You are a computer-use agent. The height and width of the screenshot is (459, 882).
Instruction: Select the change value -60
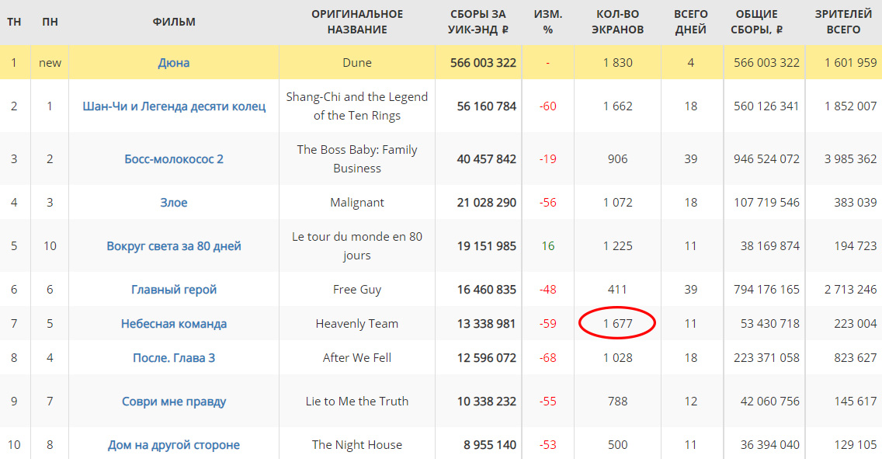(548, 106)
